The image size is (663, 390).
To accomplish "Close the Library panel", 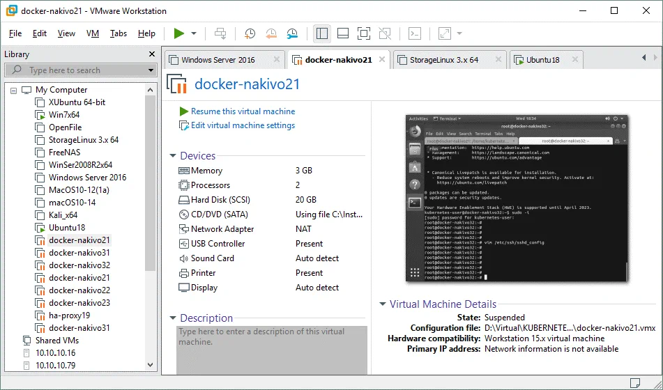I will click(152, 54).
